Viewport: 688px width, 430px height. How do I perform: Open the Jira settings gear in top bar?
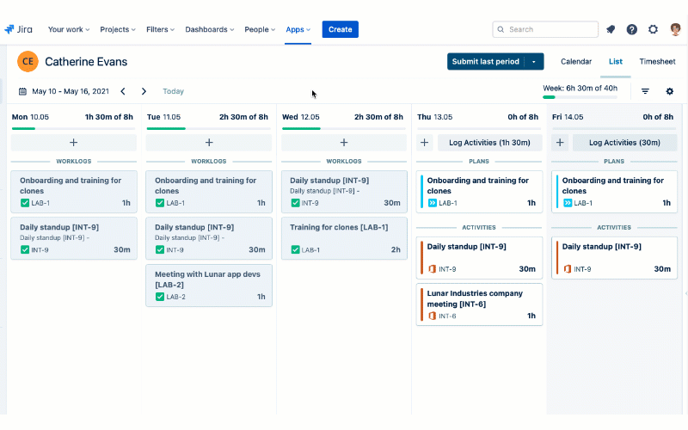coord(653,29)
